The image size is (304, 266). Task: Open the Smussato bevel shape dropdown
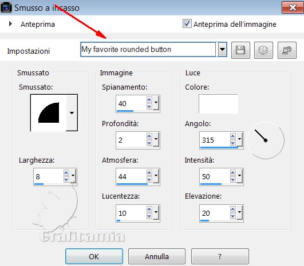pos(72,113)
